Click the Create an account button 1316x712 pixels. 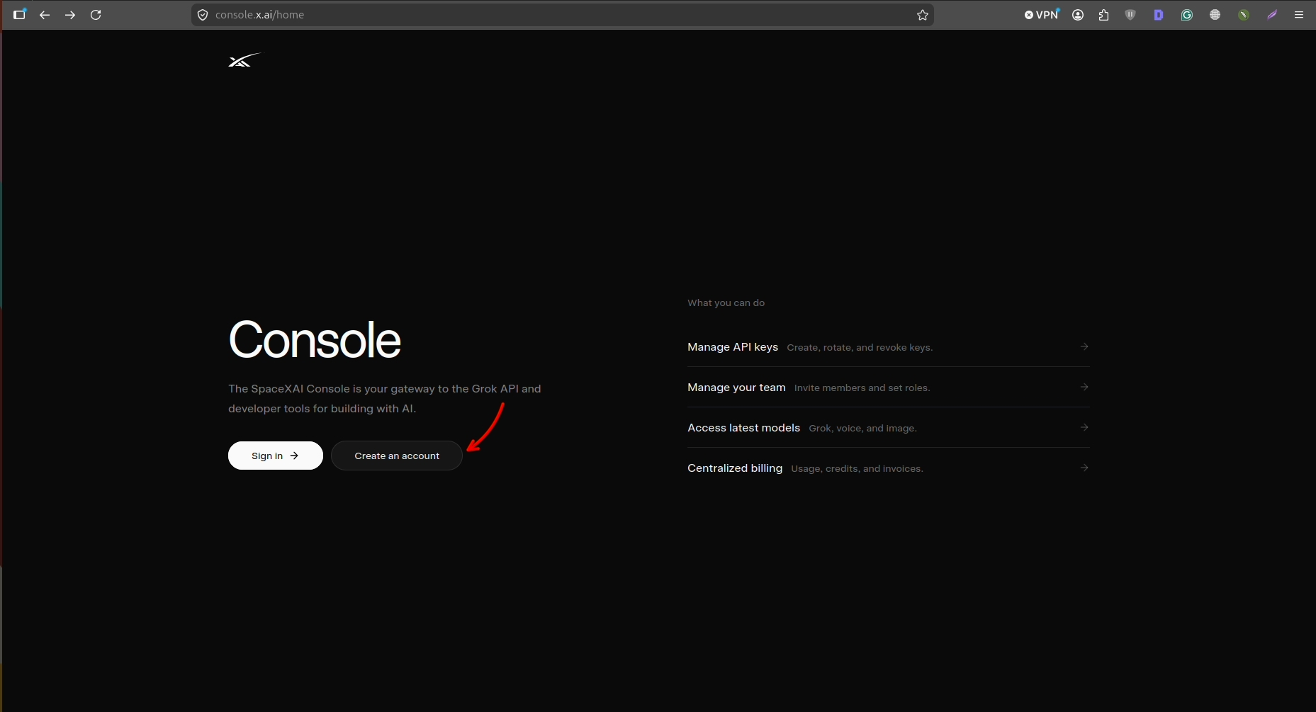(397, 456)
